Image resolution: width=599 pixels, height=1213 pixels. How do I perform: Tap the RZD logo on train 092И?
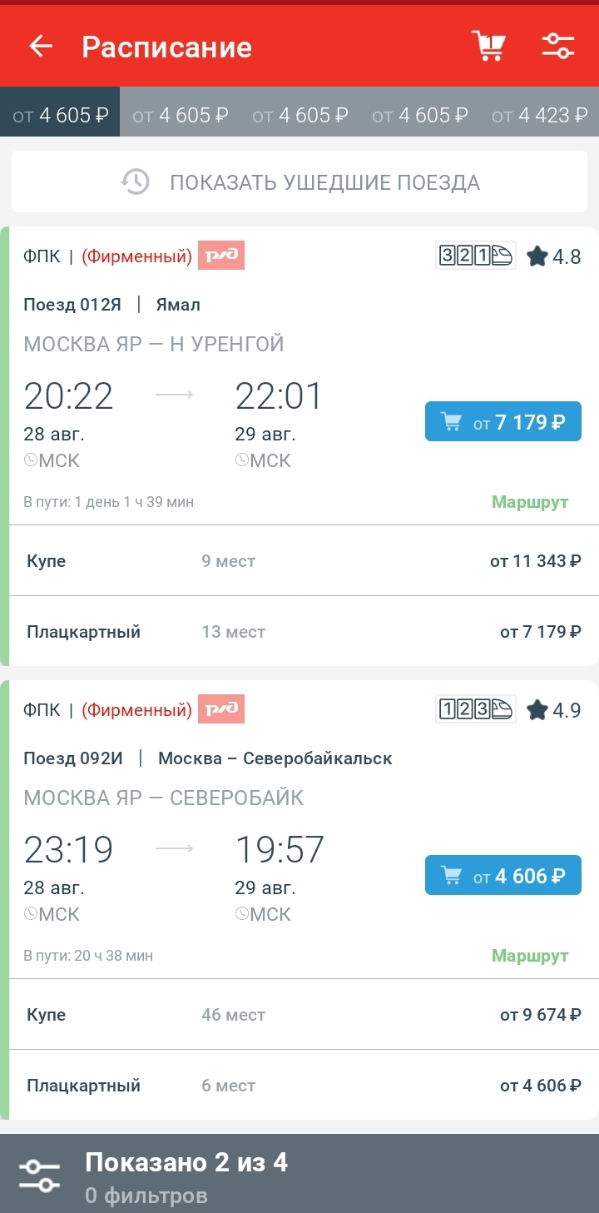[221, 709]
